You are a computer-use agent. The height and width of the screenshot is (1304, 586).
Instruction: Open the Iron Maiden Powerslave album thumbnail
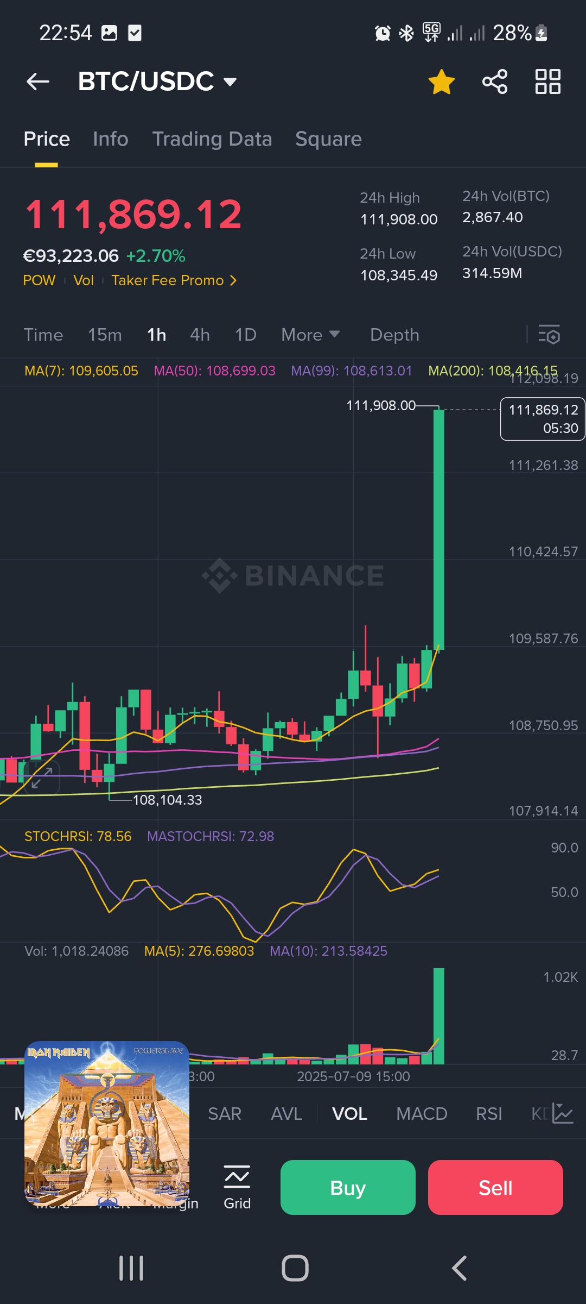[107, 1124]
